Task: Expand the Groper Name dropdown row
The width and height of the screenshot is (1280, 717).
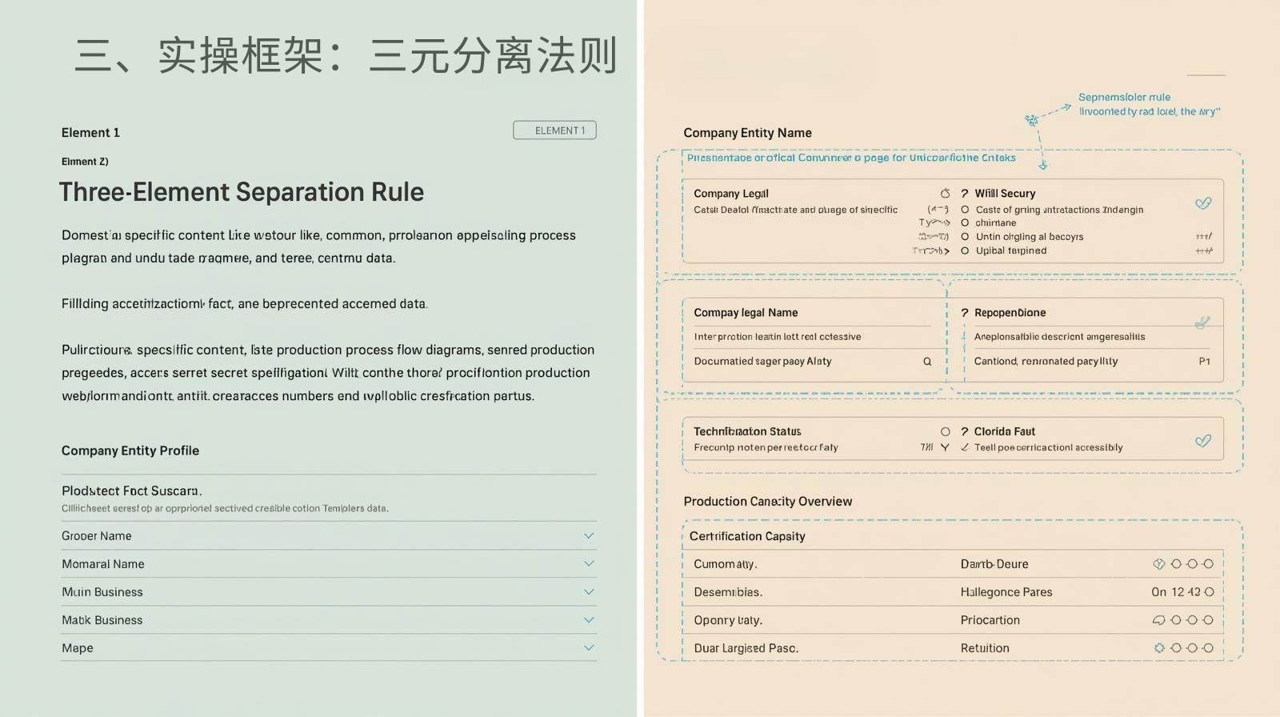Action: pyautogui.click(x=589, y=535)
